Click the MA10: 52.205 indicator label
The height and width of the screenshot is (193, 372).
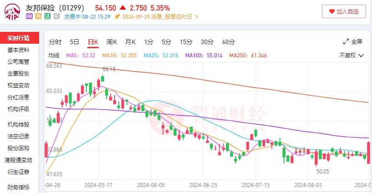[x=119, y=56]
